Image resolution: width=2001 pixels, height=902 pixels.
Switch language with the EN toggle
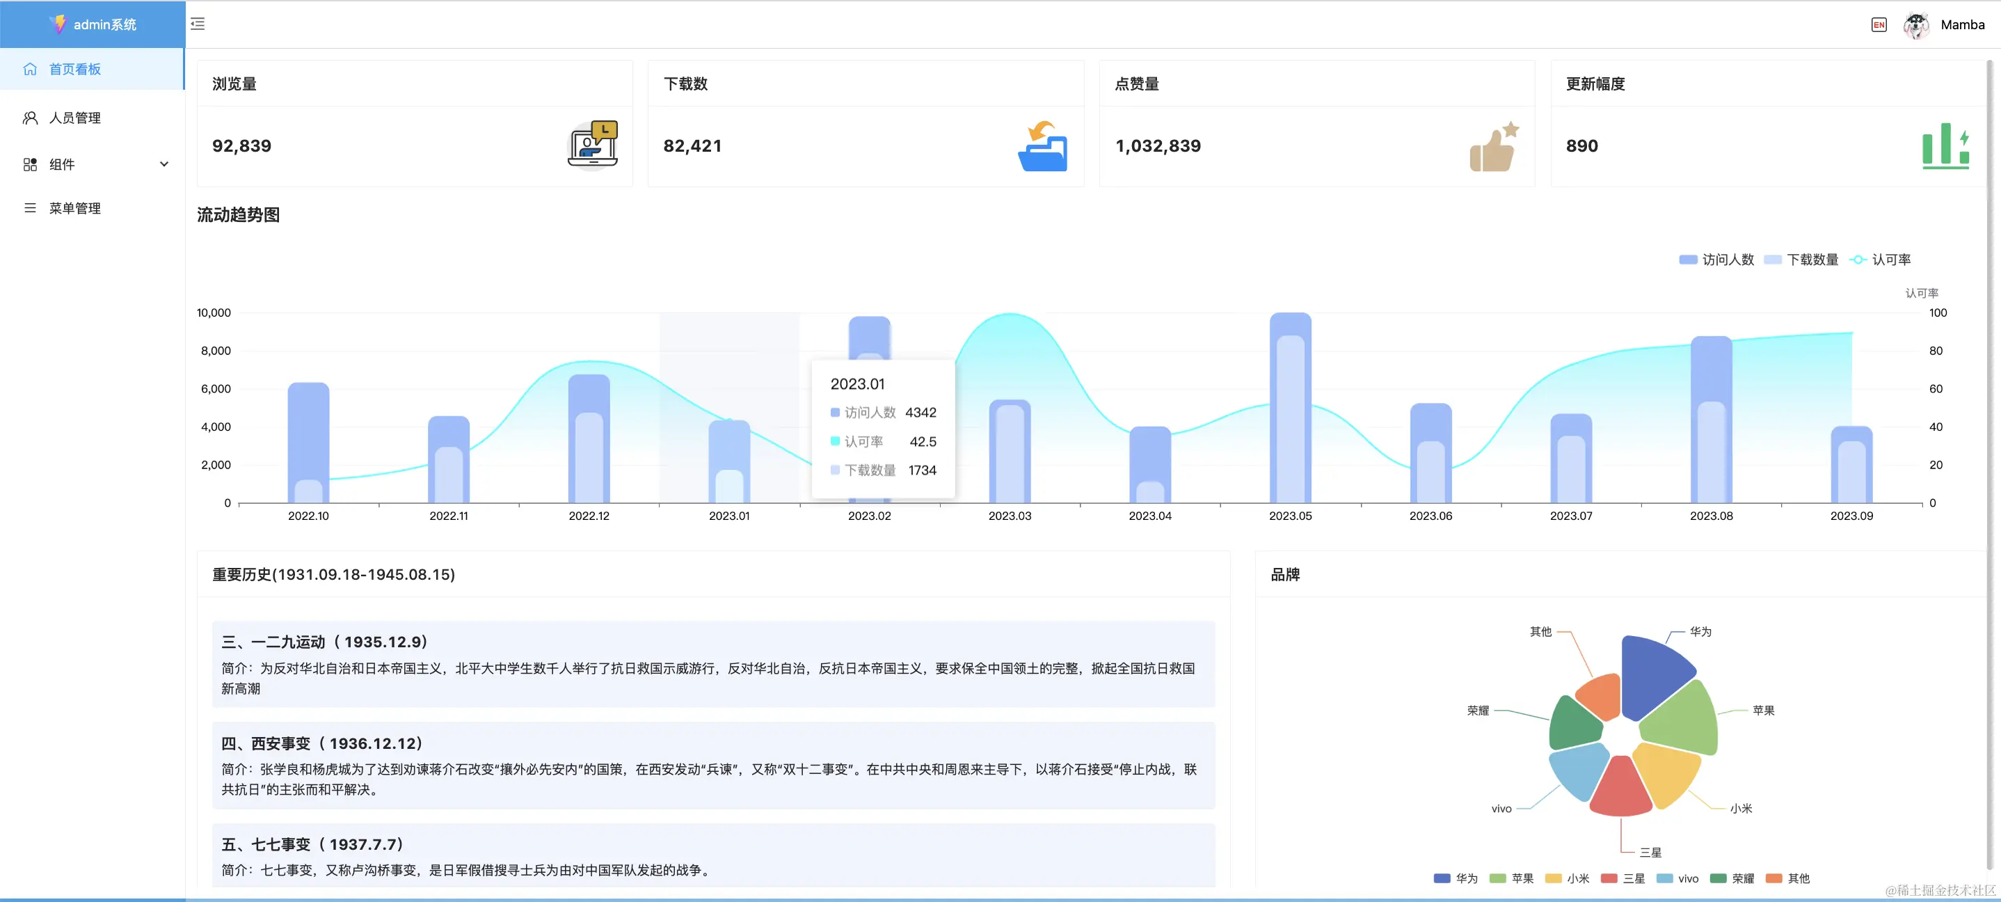click(x=1879, y=24)
